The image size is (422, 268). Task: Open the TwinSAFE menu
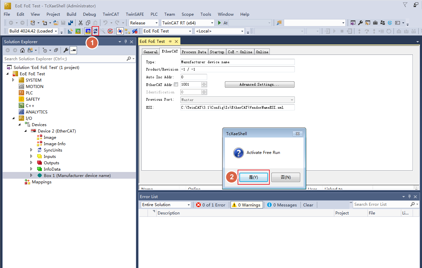pos(136,14)
